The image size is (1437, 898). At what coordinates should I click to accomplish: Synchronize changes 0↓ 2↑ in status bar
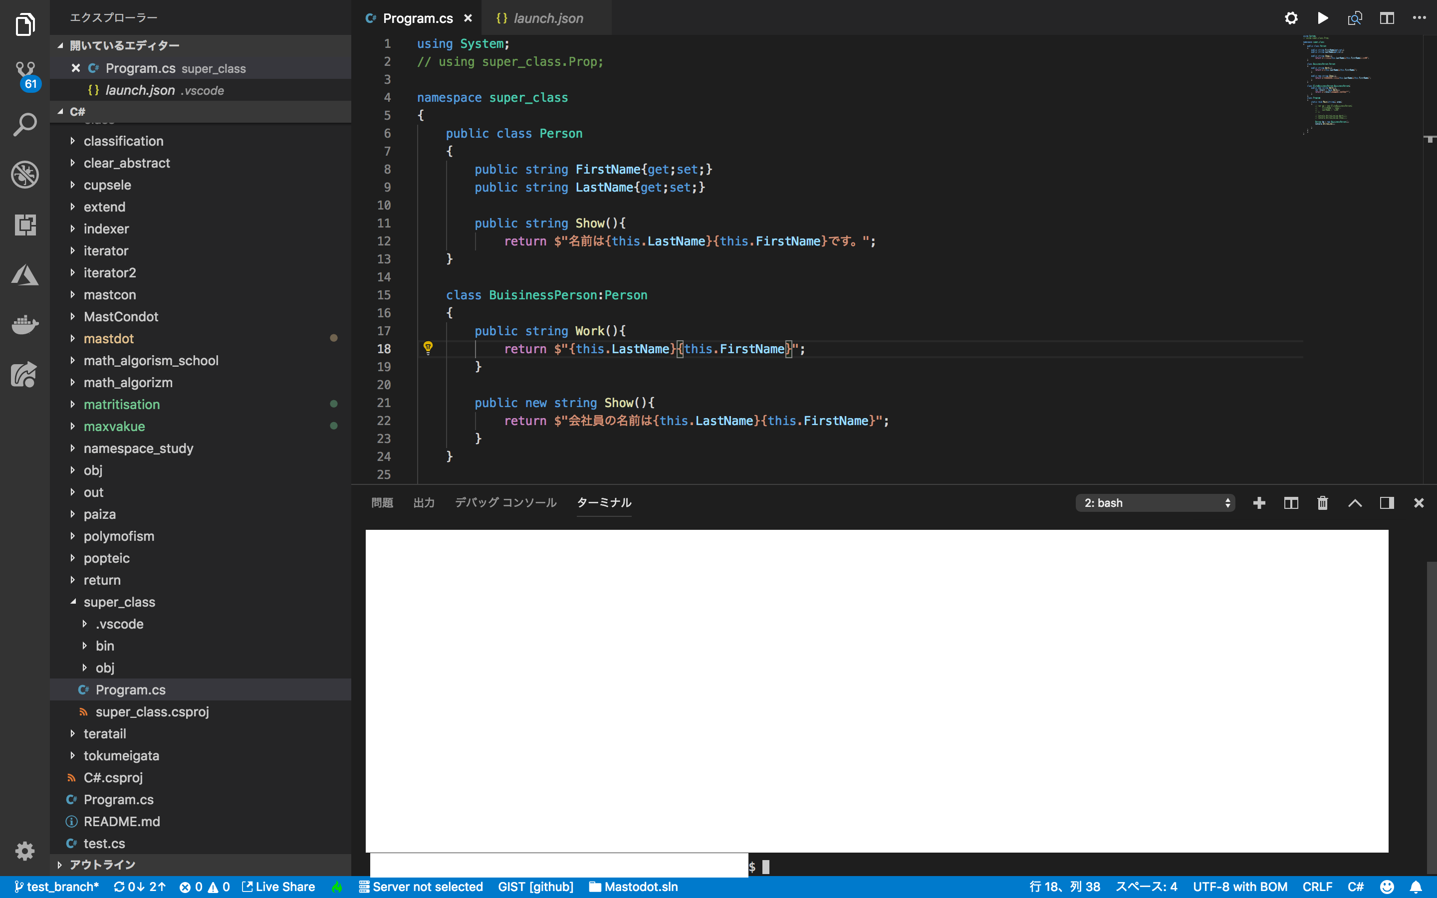tap(140, 887)
